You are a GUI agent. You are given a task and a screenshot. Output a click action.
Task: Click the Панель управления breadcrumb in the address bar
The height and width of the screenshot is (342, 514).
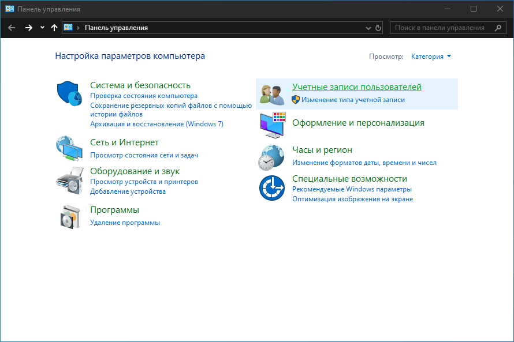tap(116, 28)
